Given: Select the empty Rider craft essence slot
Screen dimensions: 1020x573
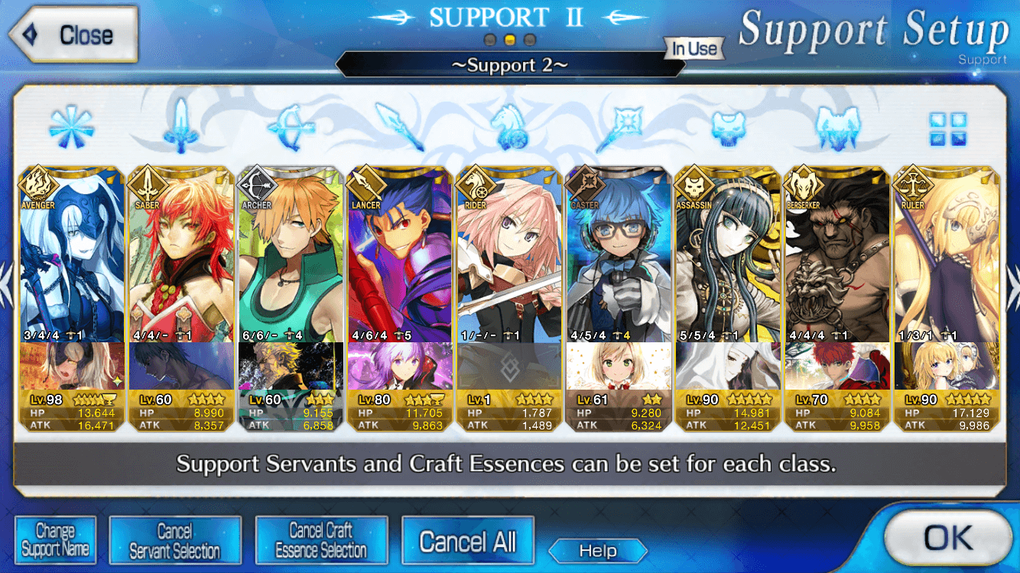Looking at the screenshot, I should pyautogui.click(x=509, y=366).
